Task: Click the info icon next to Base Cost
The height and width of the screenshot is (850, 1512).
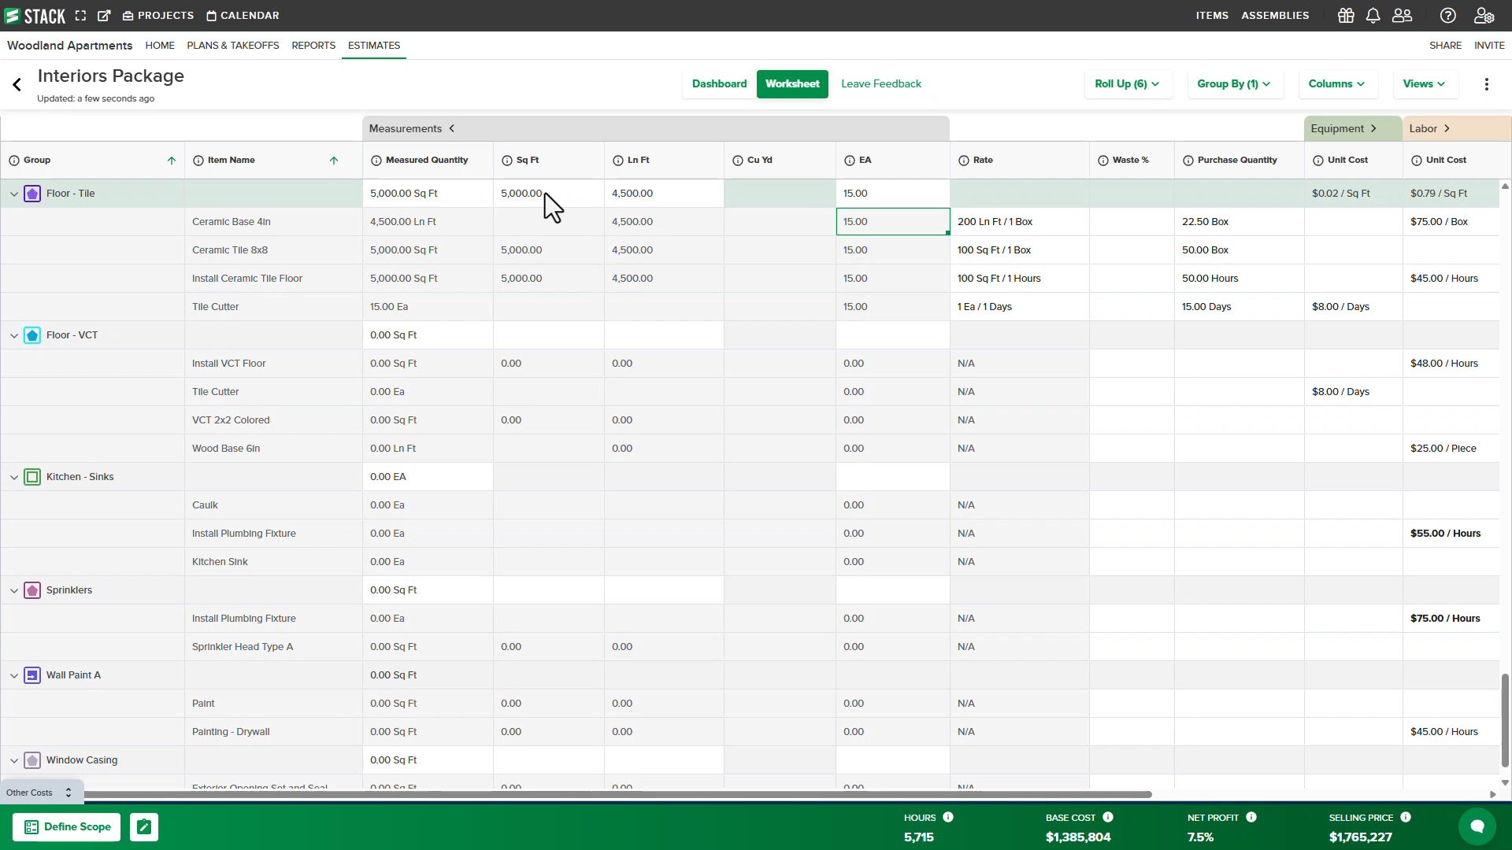Action: point(1107,817)
